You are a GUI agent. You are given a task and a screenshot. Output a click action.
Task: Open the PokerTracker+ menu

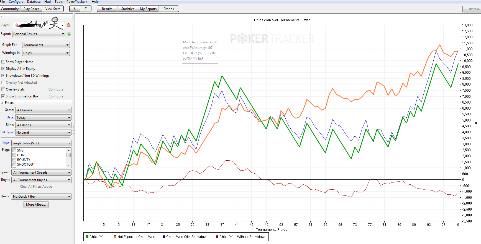pos(77,2)
